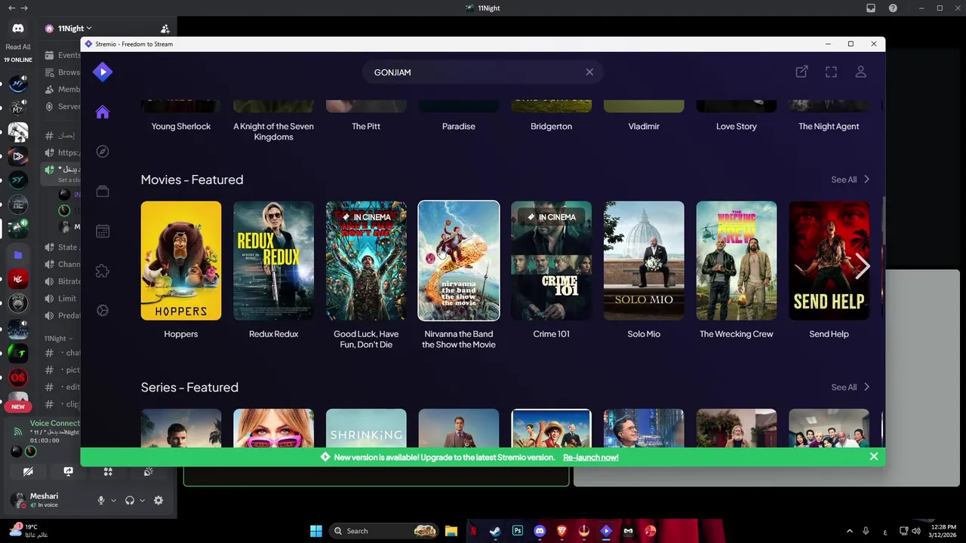Open Photoshop from the taskbar
The image size is (966, 543).
pos(518,531)
